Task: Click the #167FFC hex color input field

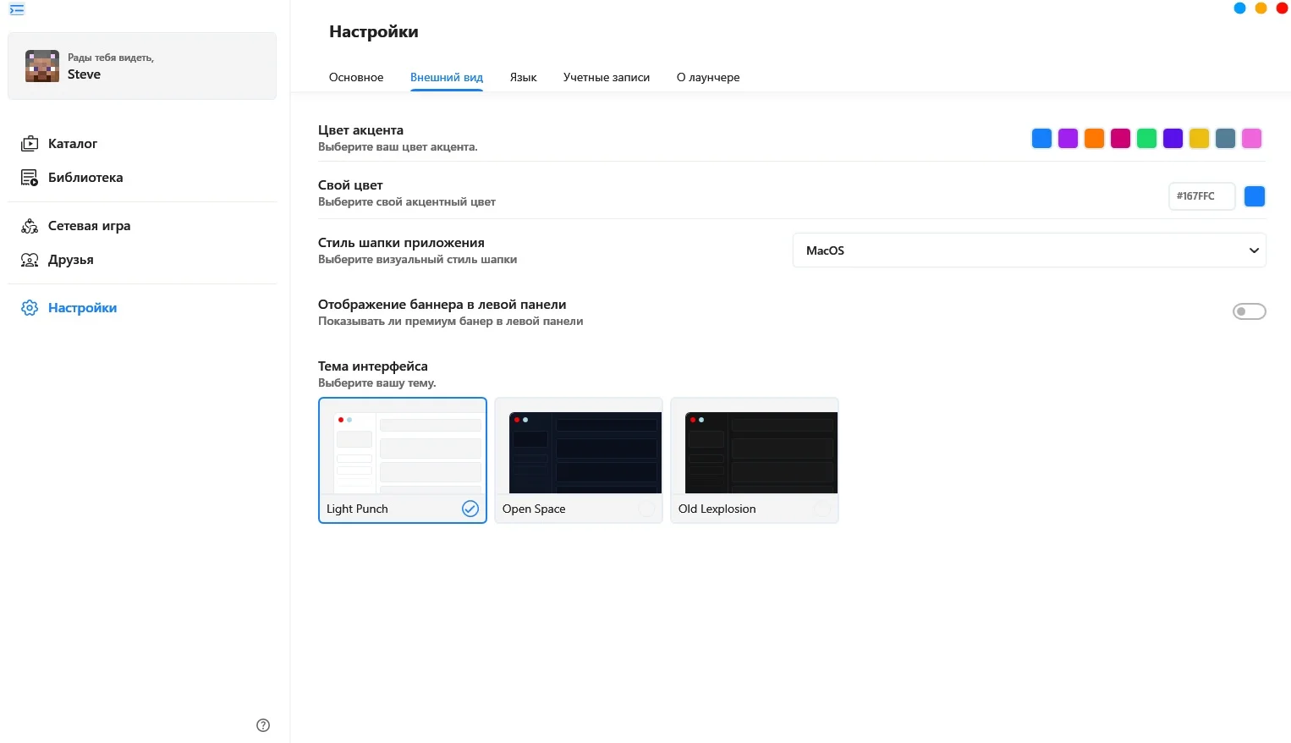Action: [x=1201, y=196]
